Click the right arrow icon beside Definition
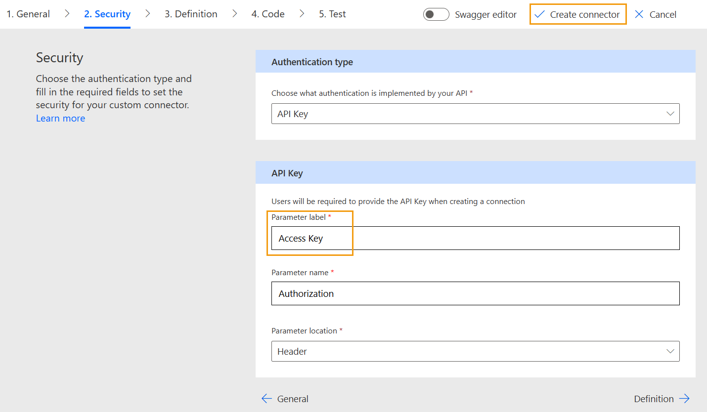The width and height of the screenshot is (707, 412). tap(684, 399)
